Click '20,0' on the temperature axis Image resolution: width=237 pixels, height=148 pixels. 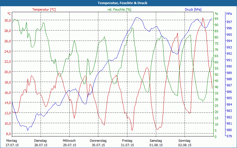[x=7, y=72]
